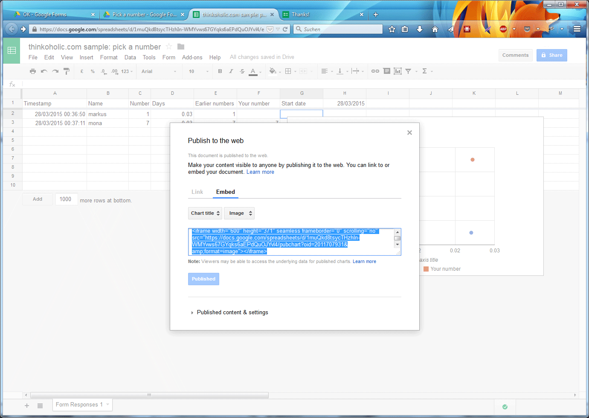
Task: Open the File menu
Action: point(33,57)
